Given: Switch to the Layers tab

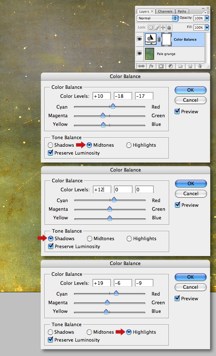Looking at the screenshot, I should pyautogui.click(x=144, y=12).
